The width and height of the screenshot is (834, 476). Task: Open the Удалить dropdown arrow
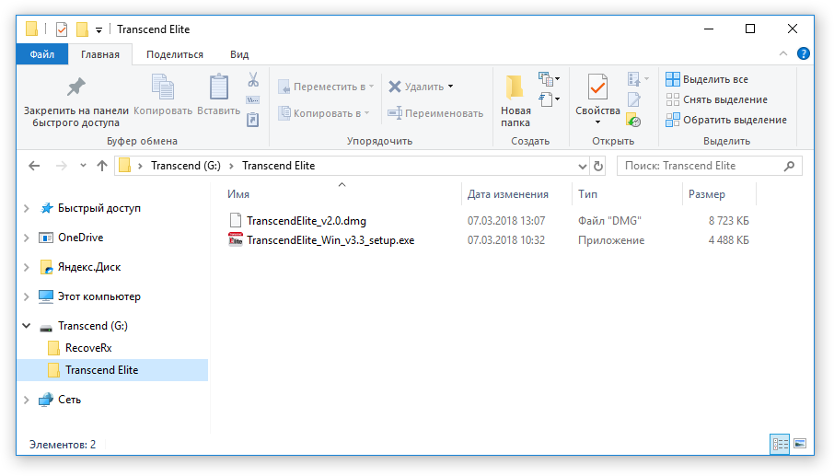[x=450, y=87]
